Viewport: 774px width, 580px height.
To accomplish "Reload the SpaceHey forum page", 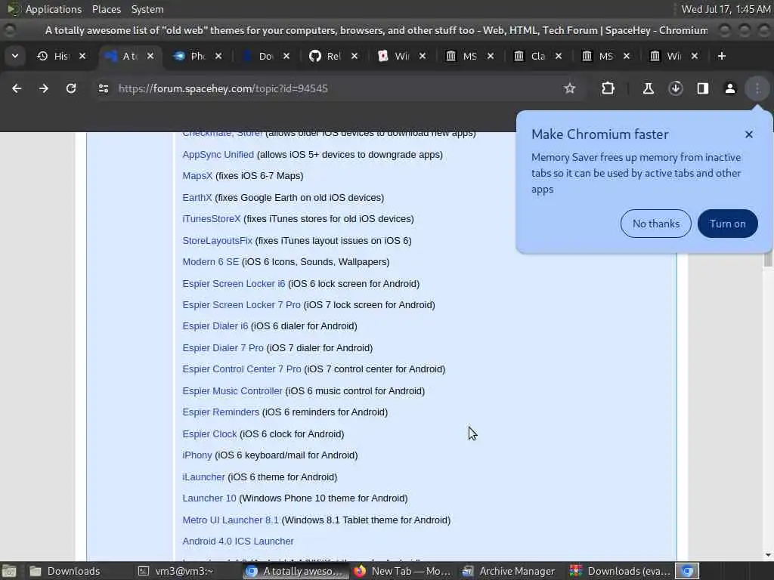I will pos(71,88).
